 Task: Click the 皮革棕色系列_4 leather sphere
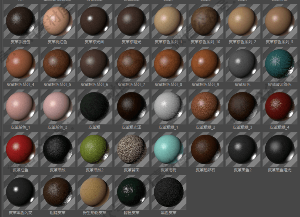click(20, 64)
